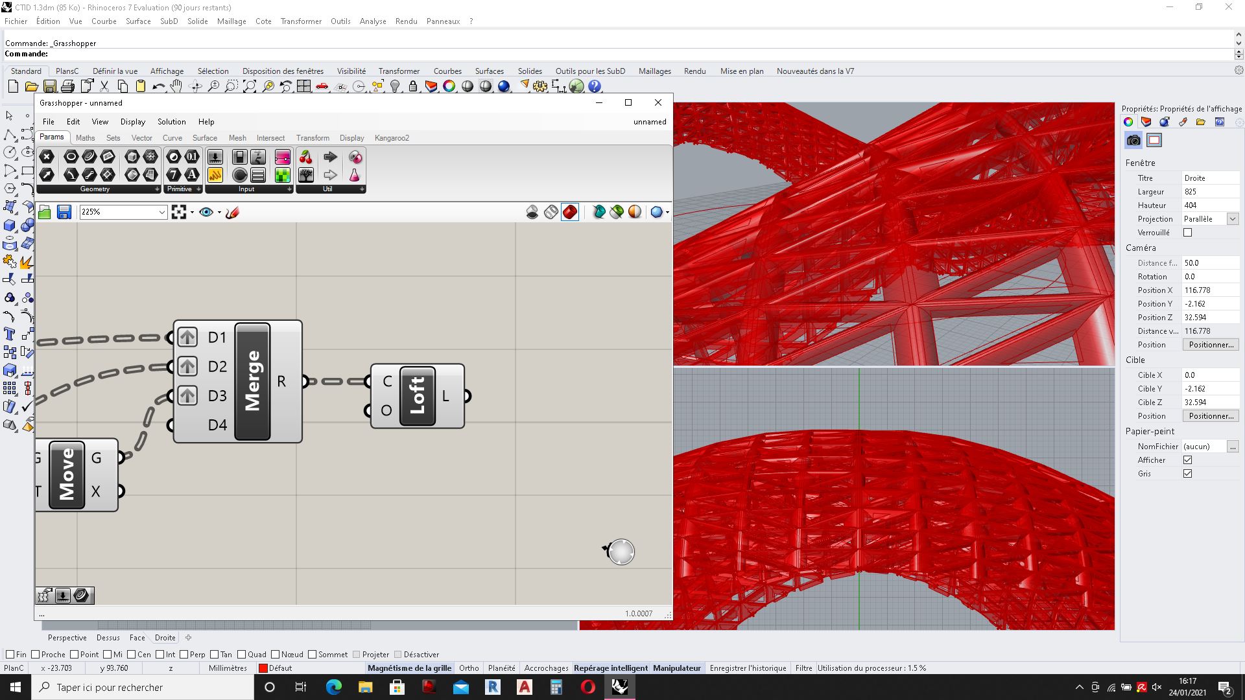Toggle the Verrouillé checkbox

(1187, 233)
